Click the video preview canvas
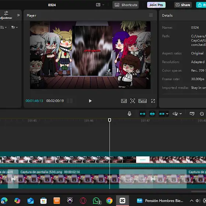The height and width of the screenshot is (206, 206). (x=90, y=55)
